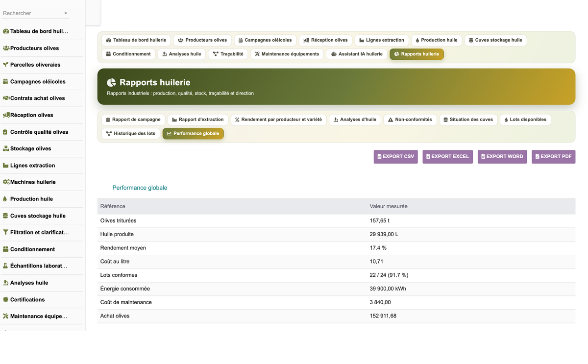
Task: Click the Producteurs olives sidebar people icon
Action: pyautogui.click(x=6, y=48)
